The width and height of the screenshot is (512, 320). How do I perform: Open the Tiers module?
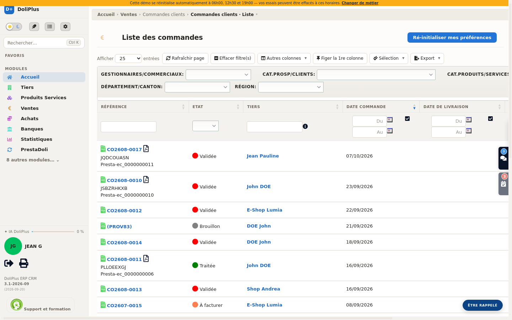[x=44, y=87]
